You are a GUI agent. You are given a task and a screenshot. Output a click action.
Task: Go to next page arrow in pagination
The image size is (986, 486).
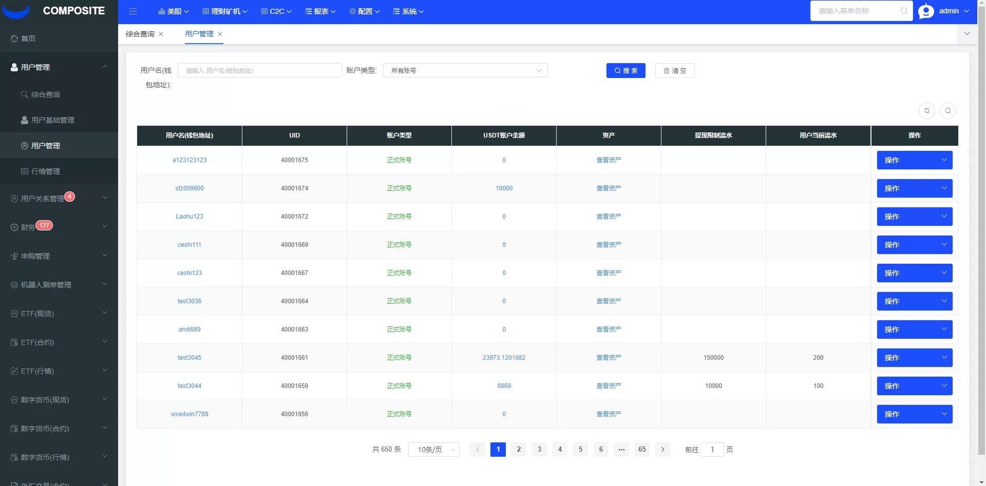click(x=662, y=450)
